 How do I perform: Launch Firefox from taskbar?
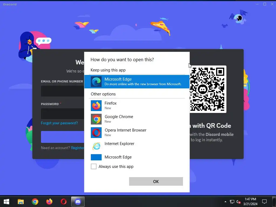click(49, 202)
